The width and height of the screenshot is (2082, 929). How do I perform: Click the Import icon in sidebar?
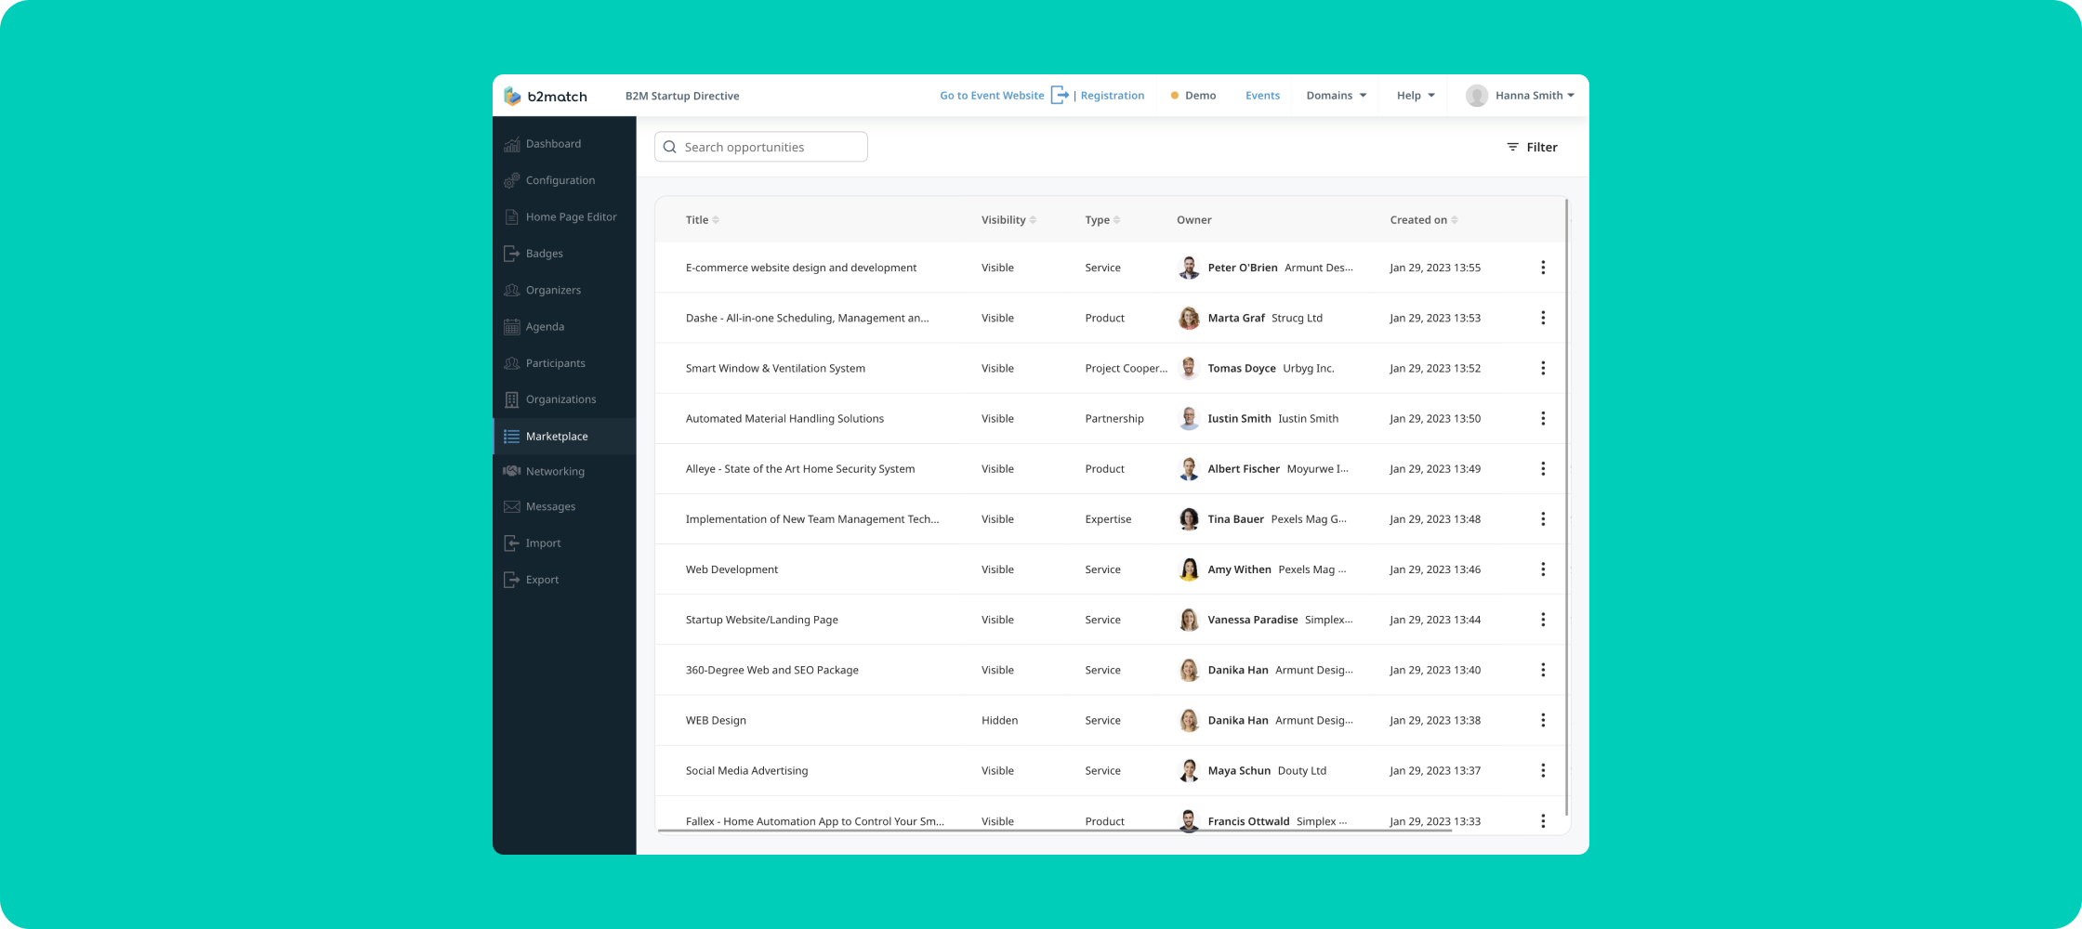pos(511,543)
